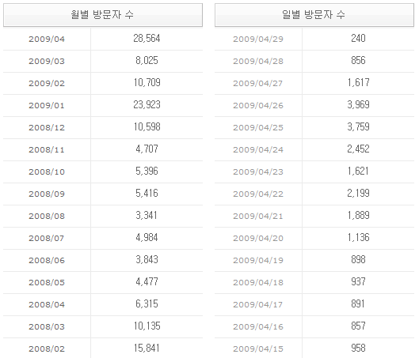The width and height of the screenshot is (419, 358).
Task: Click the 10,135 value
Action: click(x=147, y=326)
